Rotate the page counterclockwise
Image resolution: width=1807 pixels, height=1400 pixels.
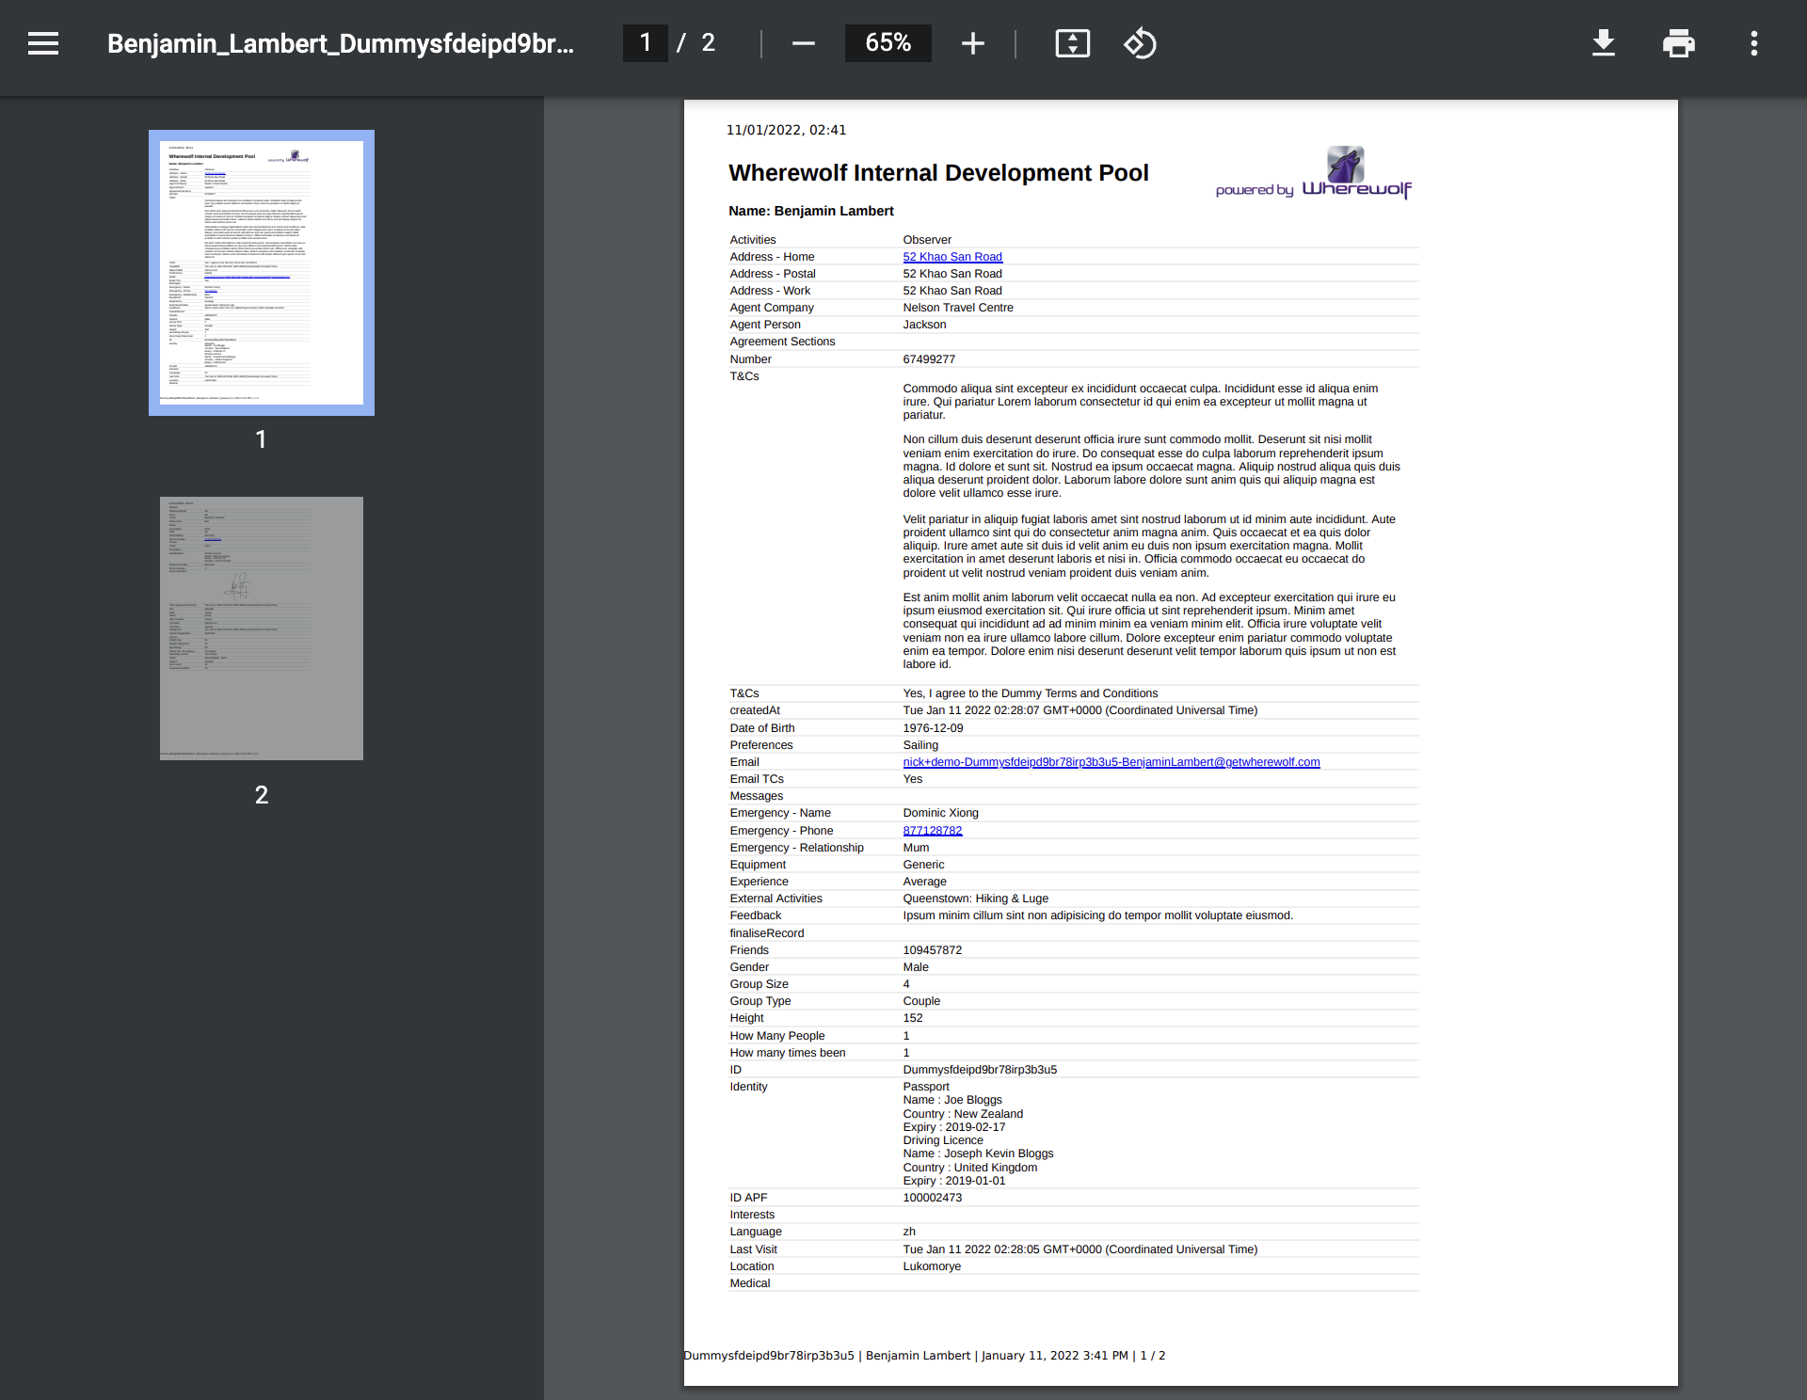point(1139,43)
